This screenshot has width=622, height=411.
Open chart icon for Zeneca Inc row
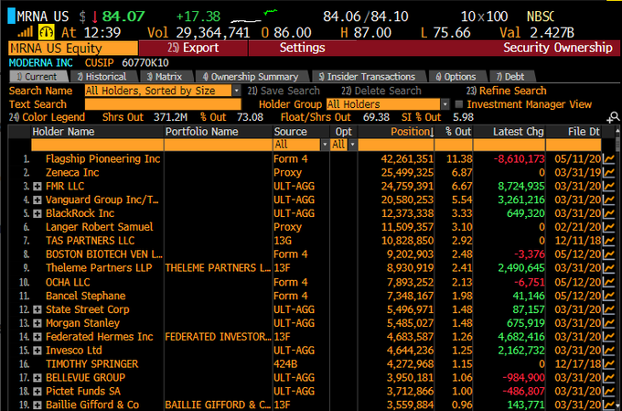pos(608,173)
